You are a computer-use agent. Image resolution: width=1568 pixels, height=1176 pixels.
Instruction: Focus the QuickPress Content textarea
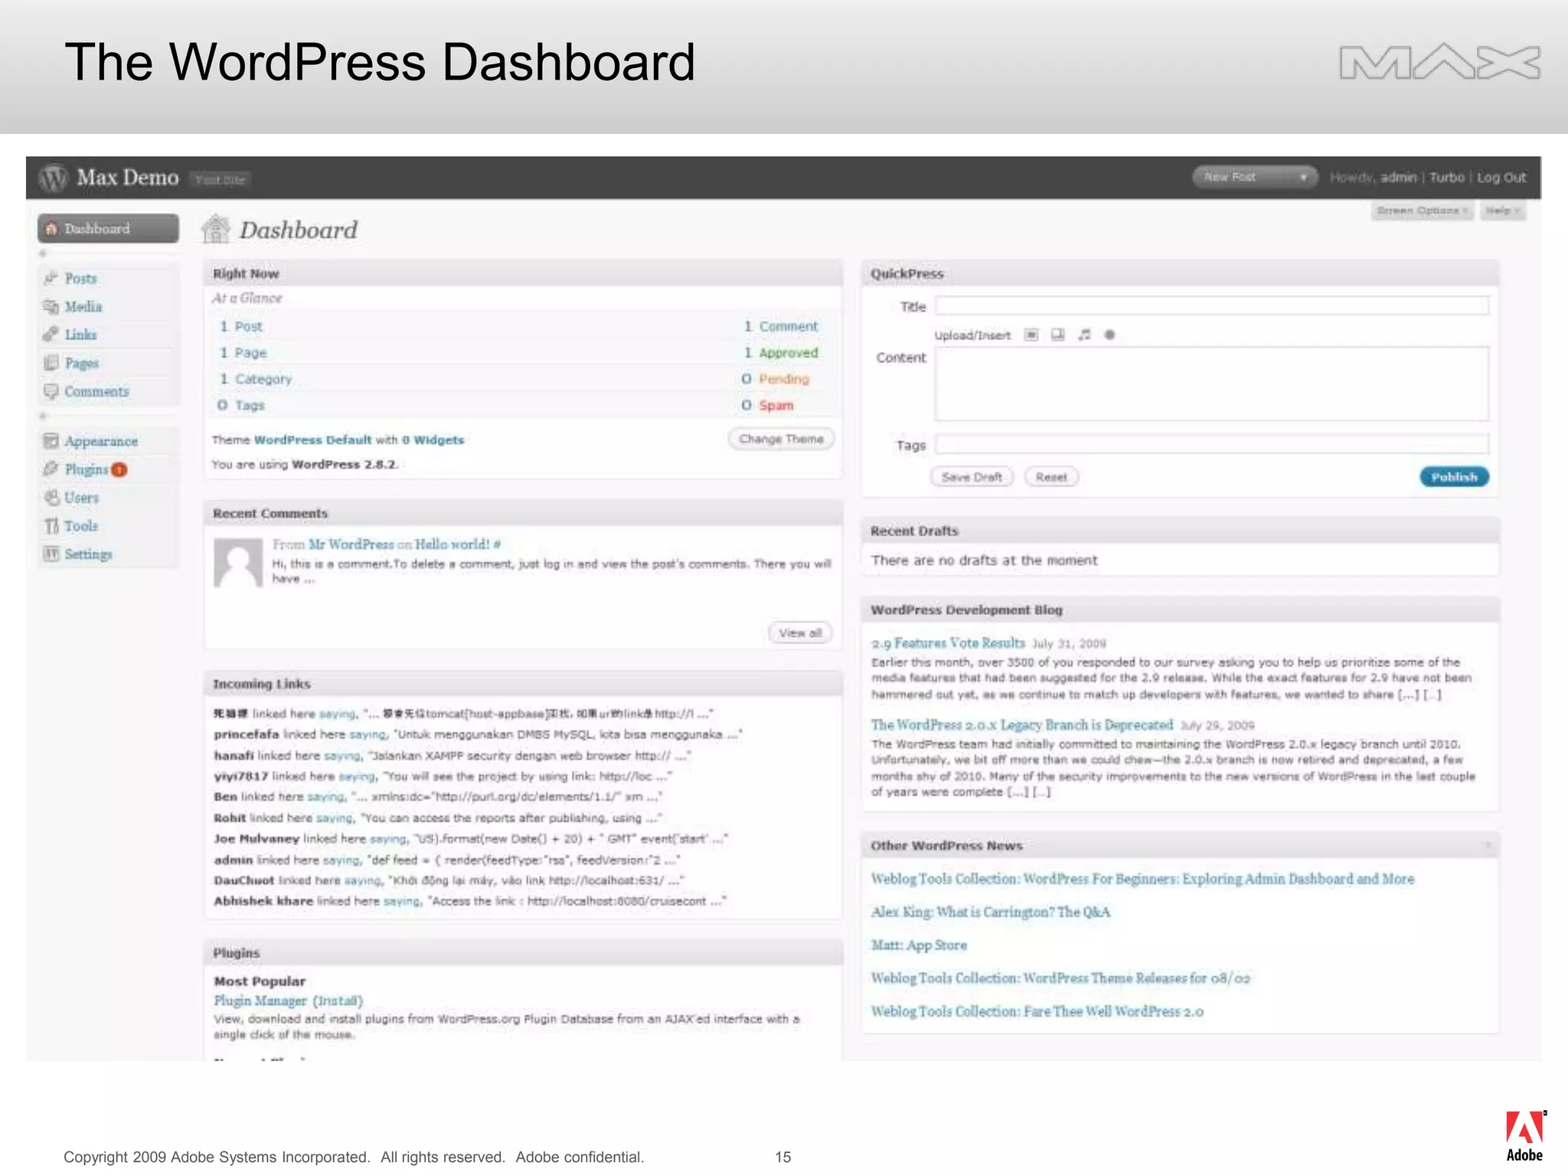pos(1212,384)
